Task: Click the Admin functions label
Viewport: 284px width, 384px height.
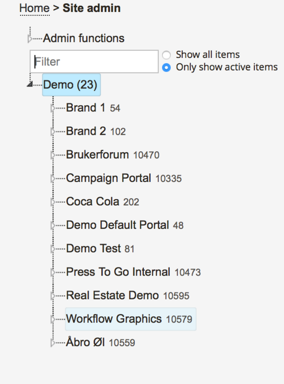Action: 84,38
